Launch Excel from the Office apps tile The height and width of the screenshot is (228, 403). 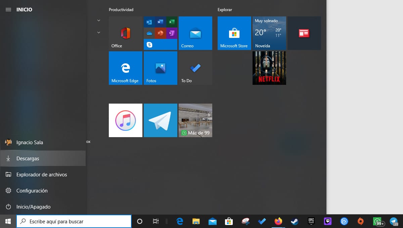[x=172, y=22]
